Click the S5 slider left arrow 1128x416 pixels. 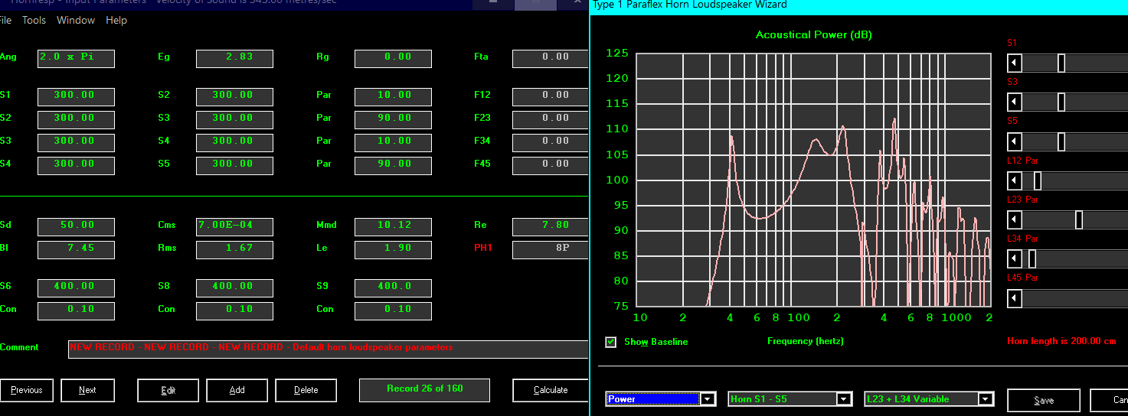[x=1015, y=141]
